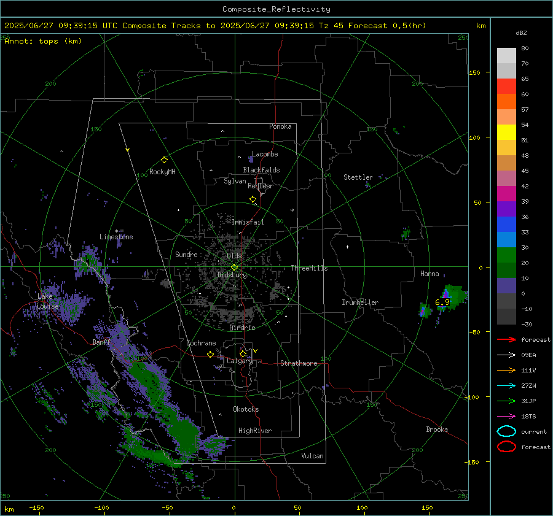Image resolution: width=553 pixels, height=516 pixels.
Task: Select the orange 111V arrow in the legend
Action: tap(506, 370)
